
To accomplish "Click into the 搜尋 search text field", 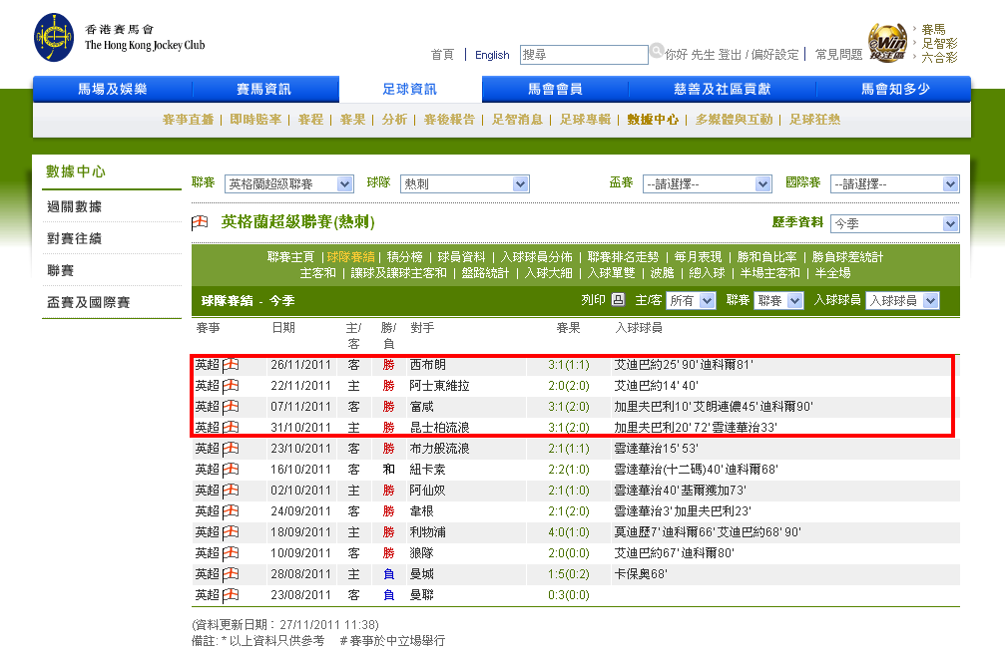I will point(584,55).
